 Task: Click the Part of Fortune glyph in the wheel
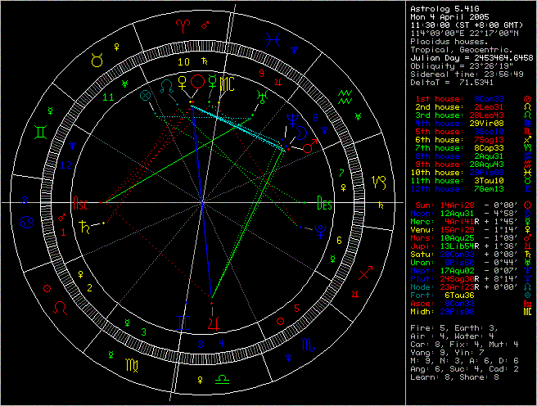pos(147,96)
